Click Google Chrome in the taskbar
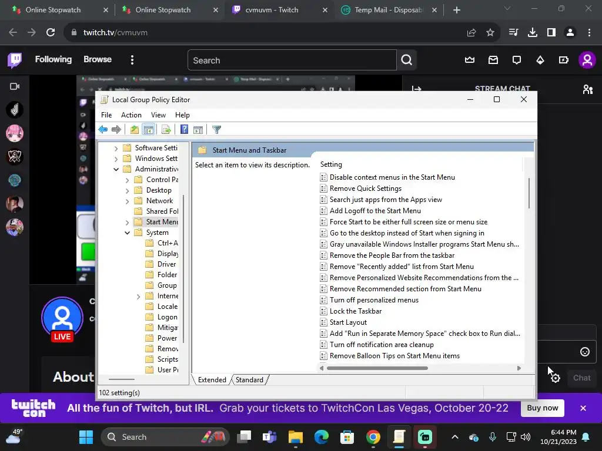This screenshot has height=451, width=602. tap(373, 437)
